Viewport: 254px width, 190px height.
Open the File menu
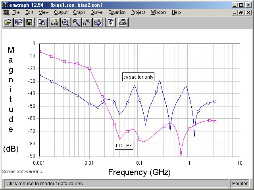(16, 12)
